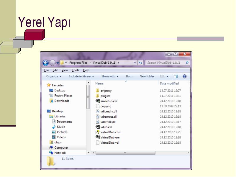
Task: Select the vdremote.dll file icon
Action: 98,117
